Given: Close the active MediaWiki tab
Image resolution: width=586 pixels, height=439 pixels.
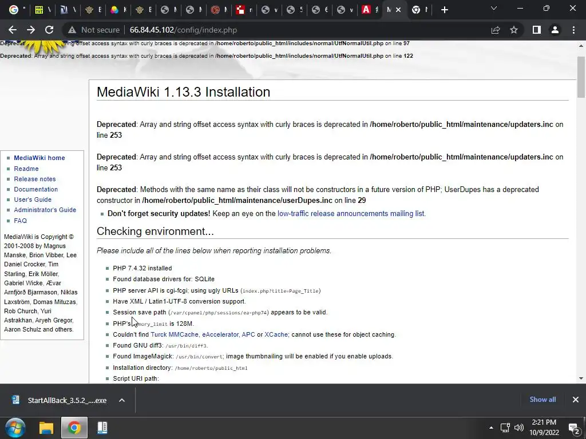Looking at the screenshot, I should [x=398, y=10].
